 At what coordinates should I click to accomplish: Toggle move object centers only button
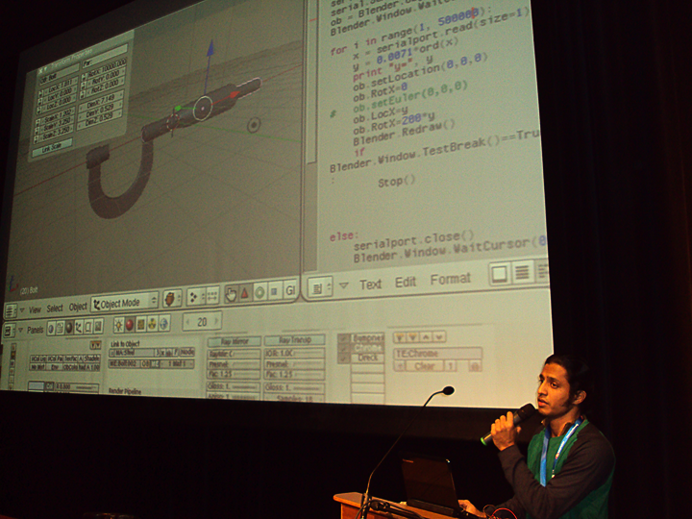212,296
